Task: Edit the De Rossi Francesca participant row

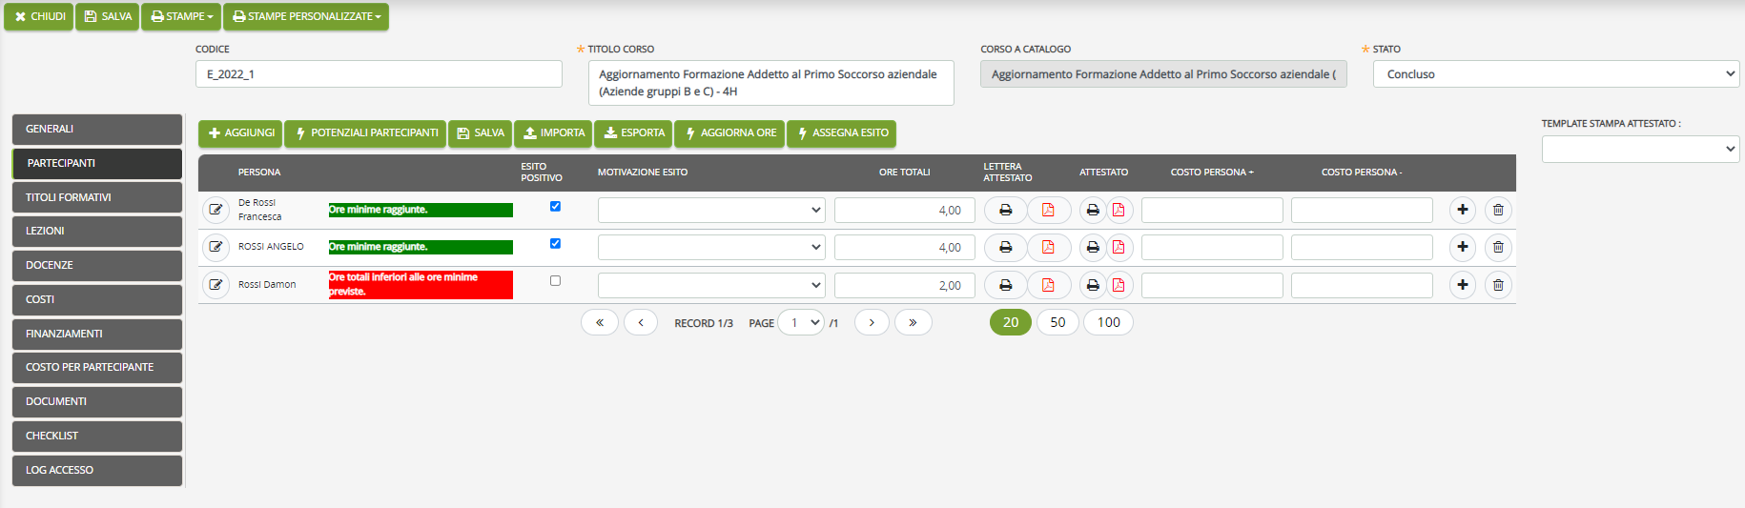Action: coord(216,210)
